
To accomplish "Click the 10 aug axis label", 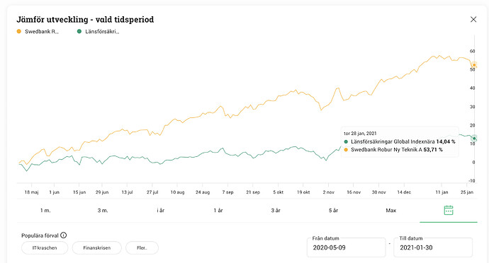I will click(x=177, y=192).
